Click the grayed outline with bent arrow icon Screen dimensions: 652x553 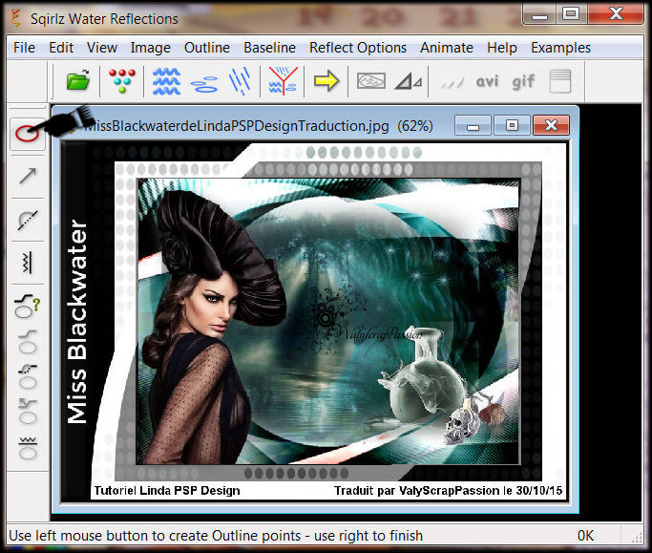point(28,411)
